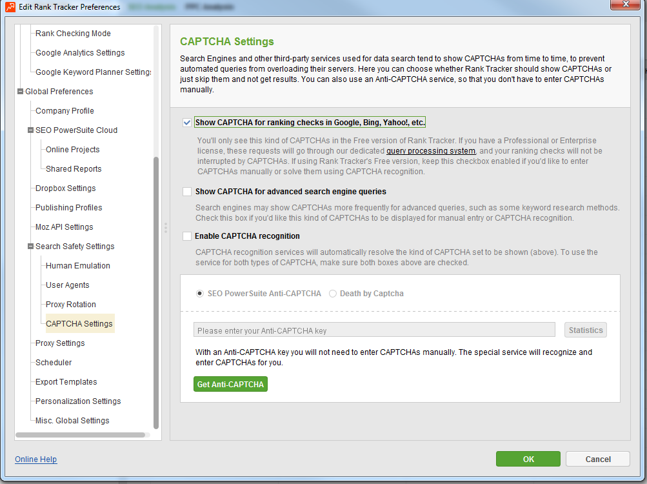Viewport: 647px width, 484px height.
Task: Open the Scheduler settings
Action: (x=54, y=363)
